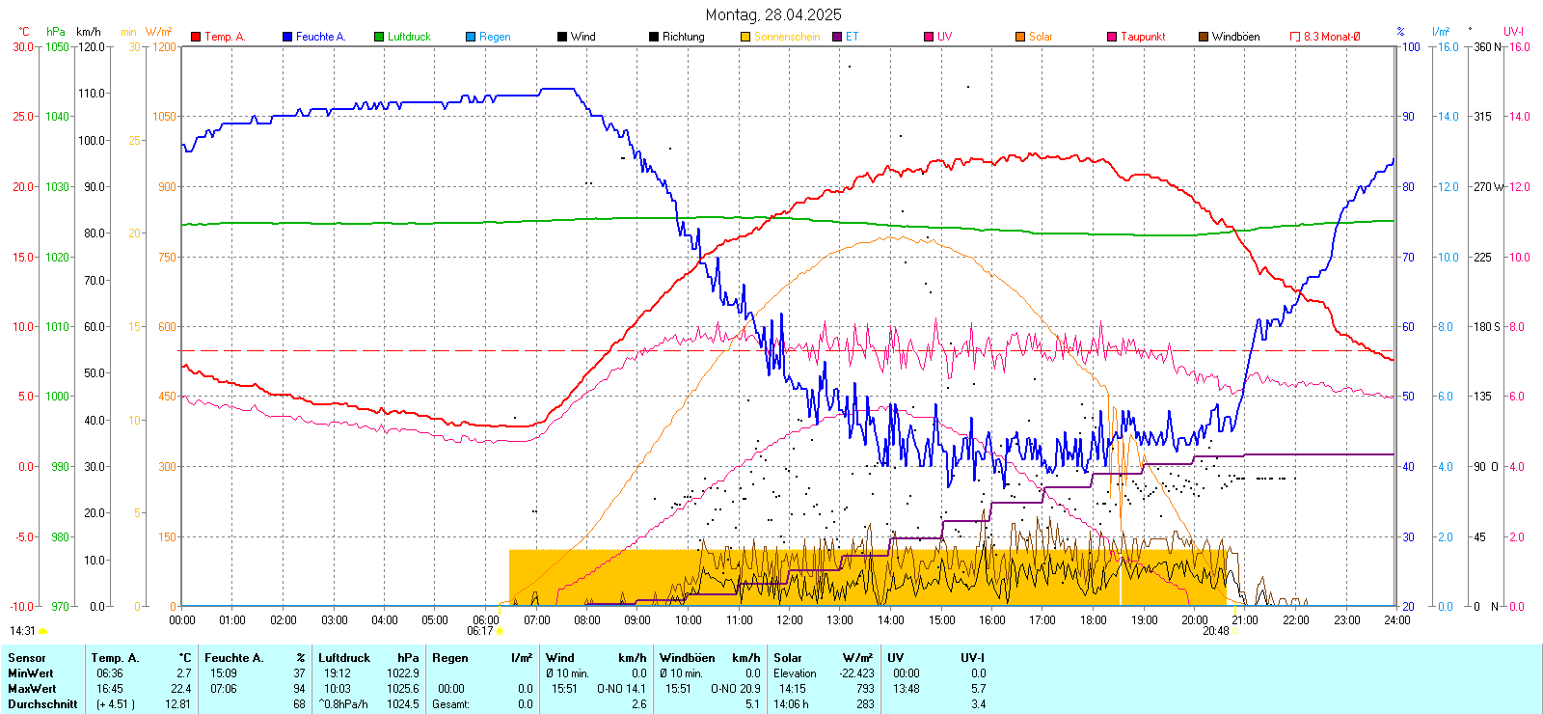Click the chart title Montag, 28.04.2025

(x=772, y=14)
